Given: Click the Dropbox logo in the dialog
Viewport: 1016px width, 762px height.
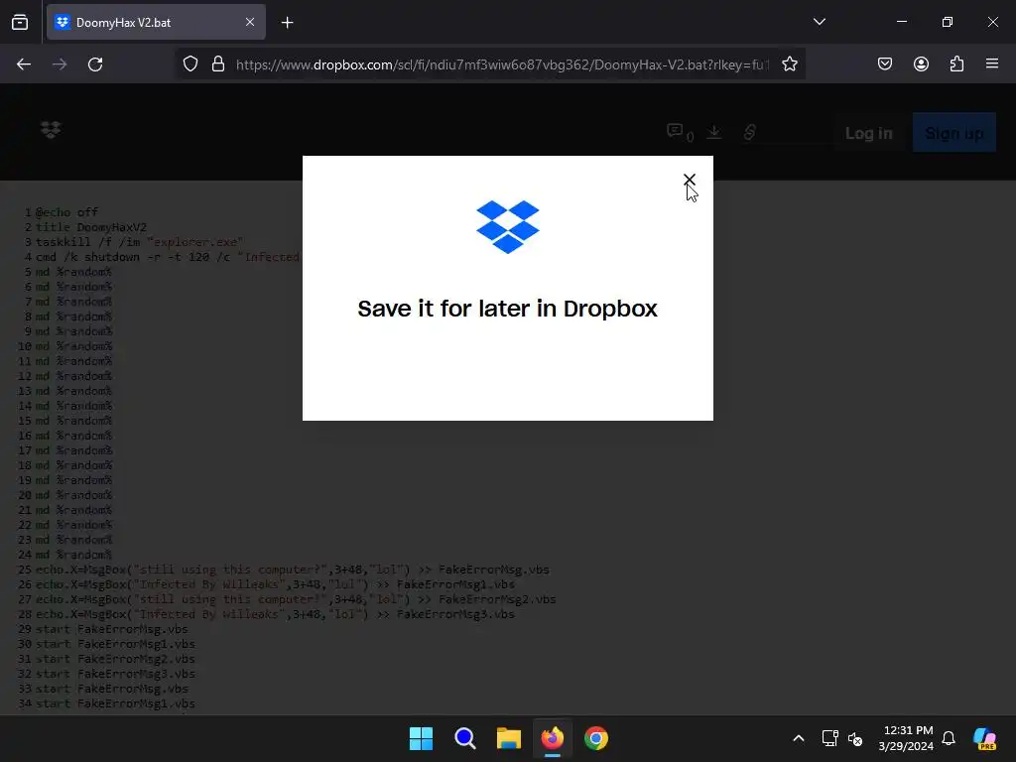Looking at the screenshot, I should coord(507,227).
